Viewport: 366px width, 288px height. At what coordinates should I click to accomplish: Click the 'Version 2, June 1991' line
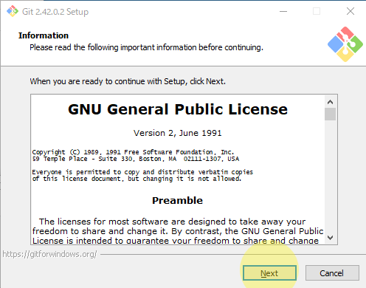177,133
